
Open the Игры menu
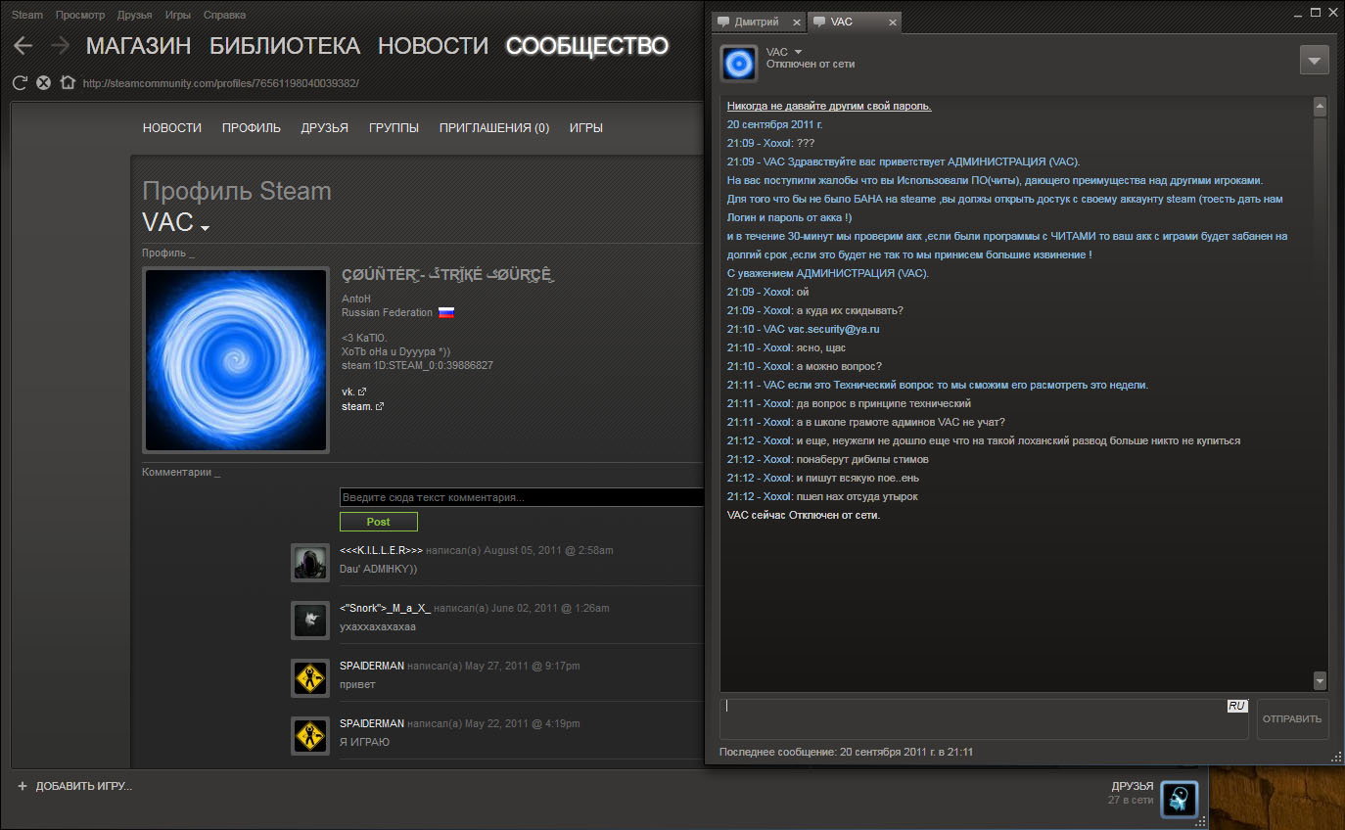[178, 15]
